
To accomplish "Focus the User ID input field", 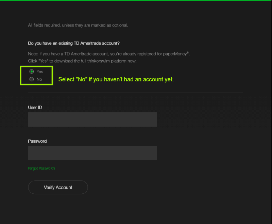I will click(92, 119).
